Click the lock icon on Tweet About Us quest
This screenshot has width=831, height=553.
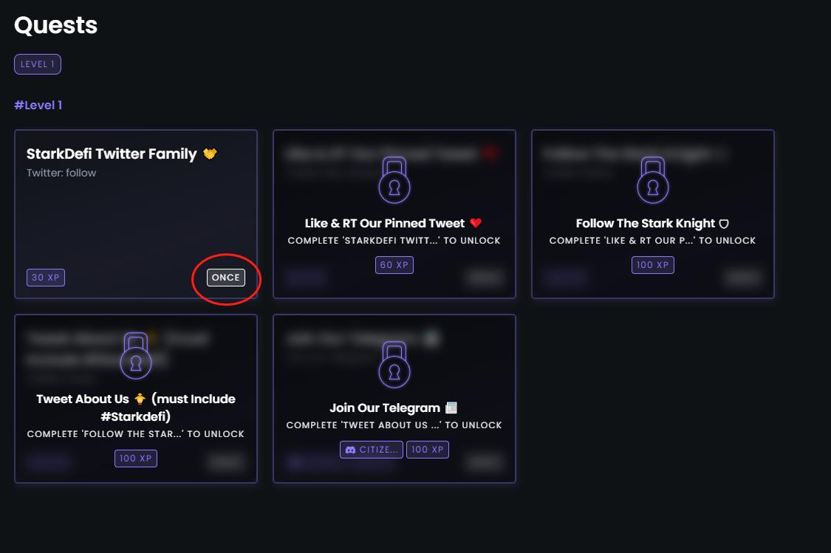135,355
